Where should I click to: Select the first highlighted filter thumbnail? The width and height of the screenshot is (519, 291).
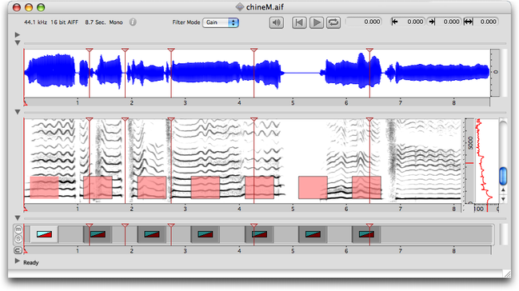[x=44, y=234]
